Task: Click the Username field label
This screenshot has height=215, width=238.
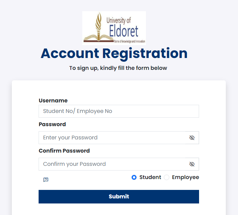Action: tap(53, 100)
